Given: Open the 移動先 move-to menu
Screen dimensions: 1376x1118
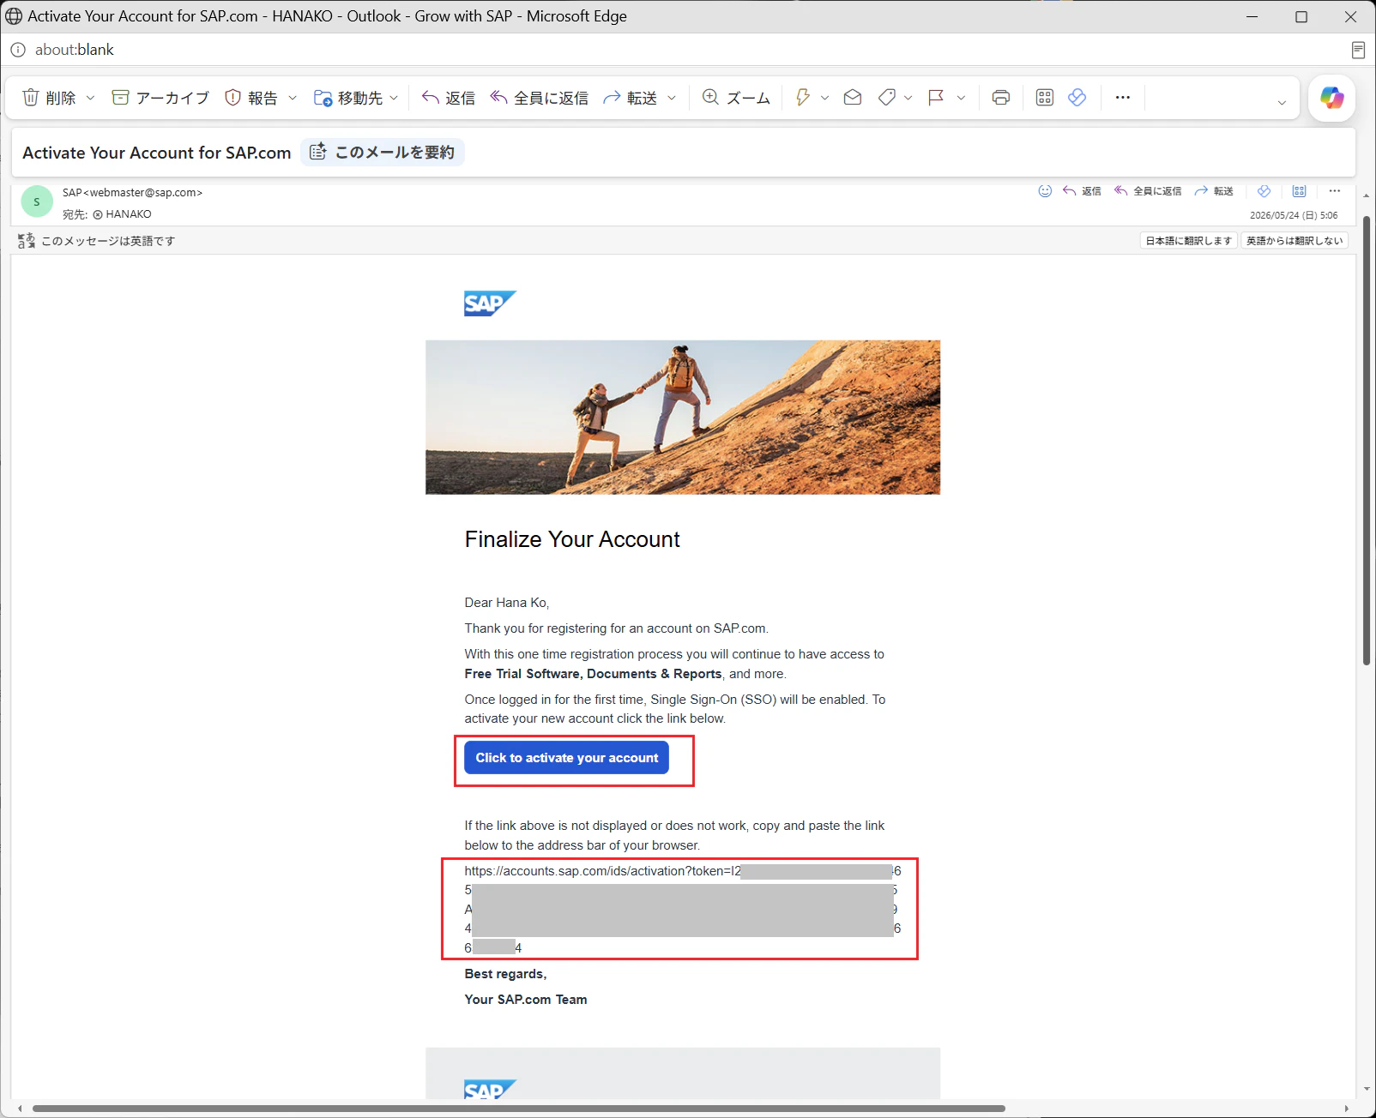Looking at the screenshot, I should tap(356, 98).
